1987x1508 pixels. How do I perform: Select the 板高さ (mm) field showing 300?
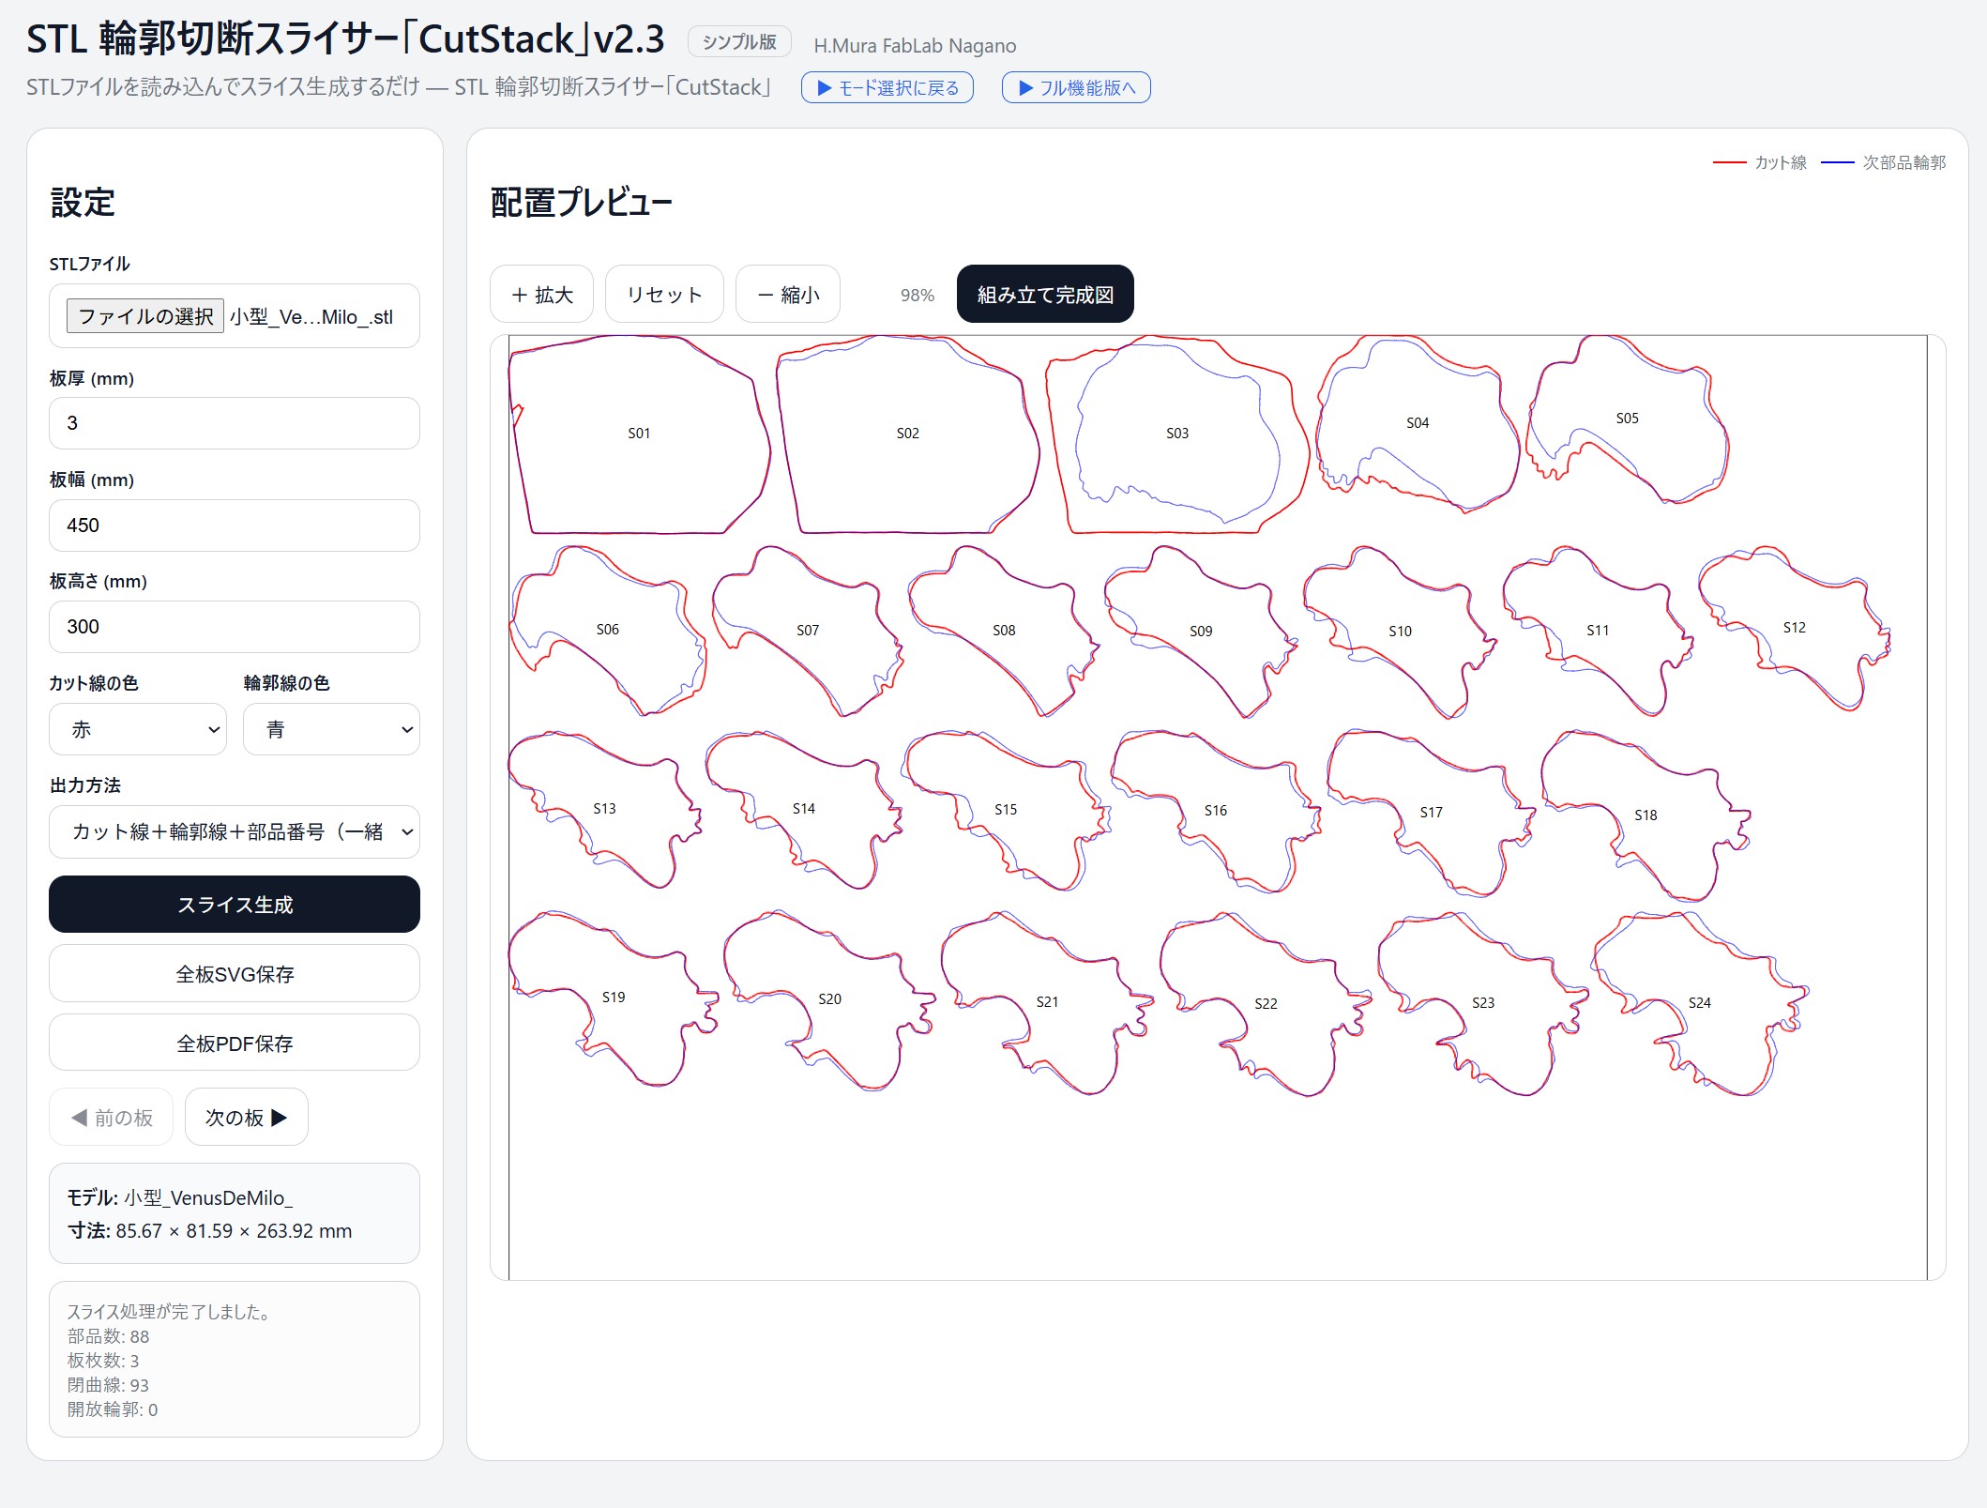tap(235, 627)
